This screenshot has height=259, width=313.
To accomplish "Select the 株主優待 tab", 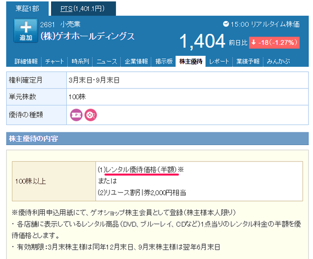I will pos(190,61).
